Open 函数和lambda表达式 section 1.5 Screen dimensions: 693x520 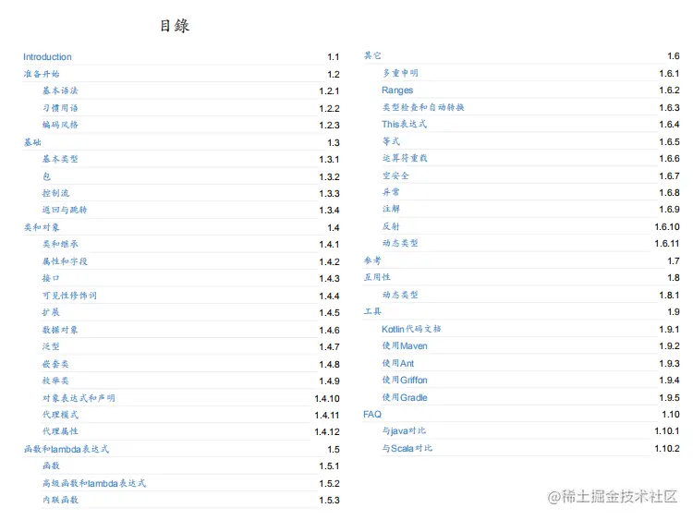(x=67, y=449)
